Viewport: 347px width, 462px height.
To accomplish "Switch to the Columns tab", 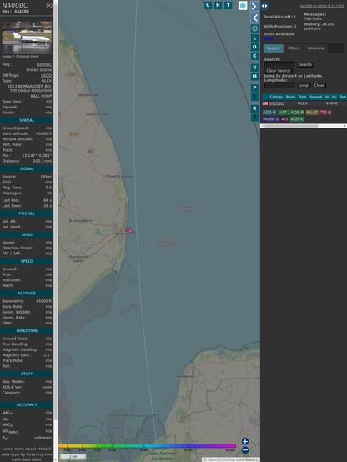I will (x=315, y=48).
